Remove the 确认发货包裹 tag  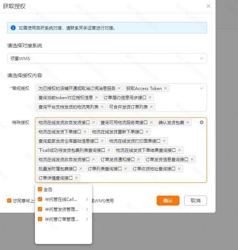pos(188,122)
